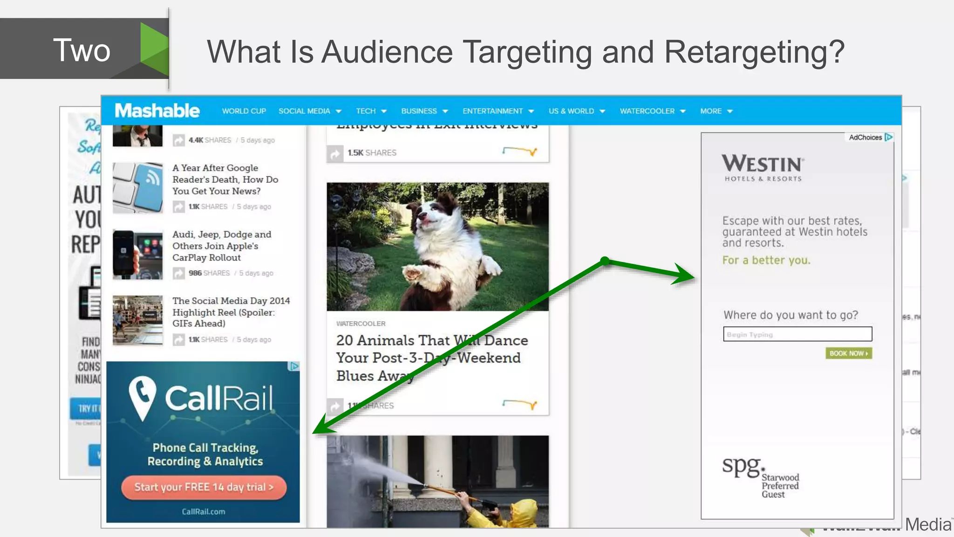Expand the More dropdown arrow
This screenshot has height=537, width=954.
(730, 111)
